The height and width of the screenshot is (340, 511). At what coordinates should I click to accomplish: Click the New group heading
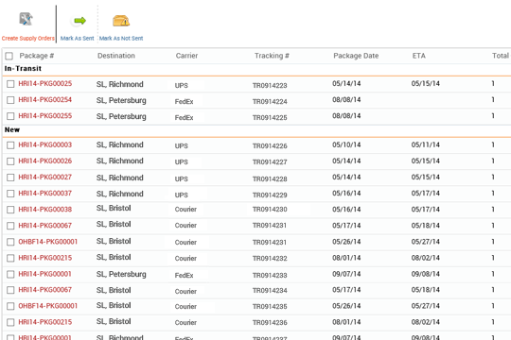point(12,129)
